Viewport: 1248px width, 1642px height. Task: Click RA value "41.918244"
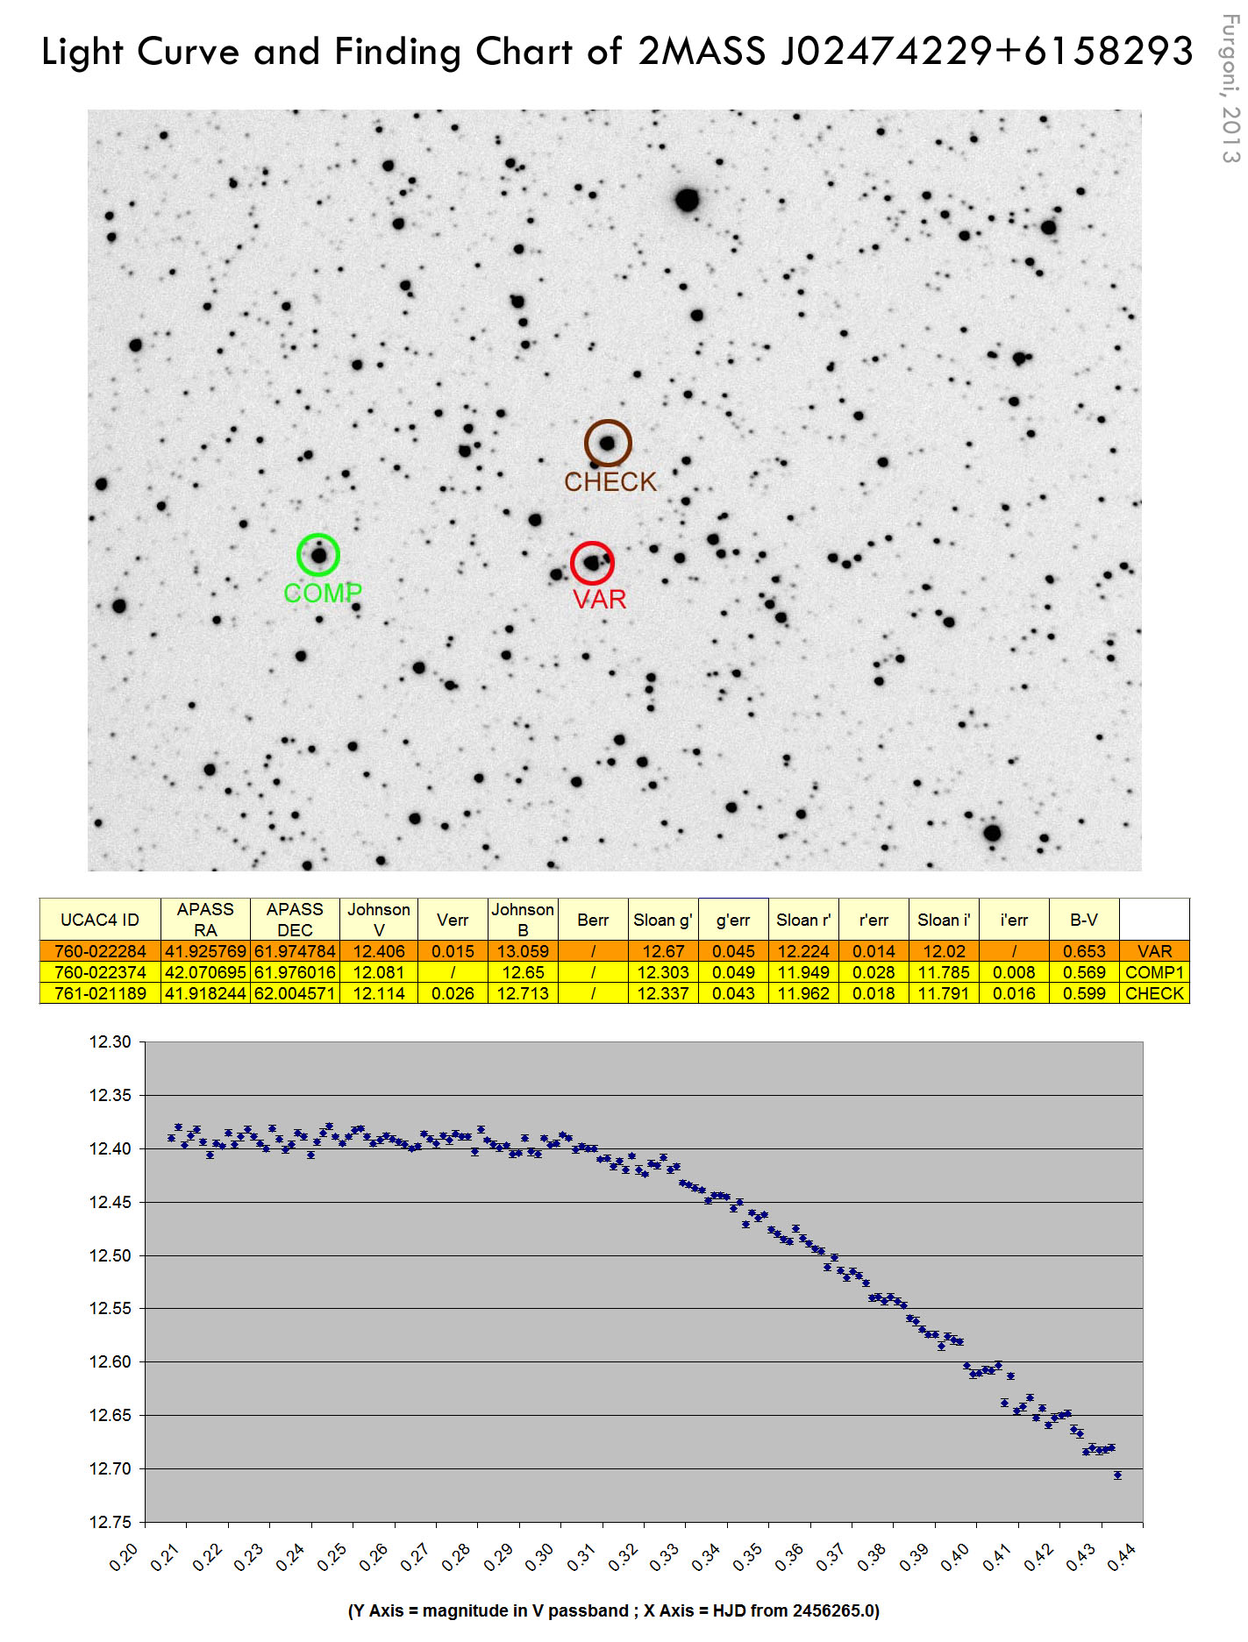tap(205, 993)
